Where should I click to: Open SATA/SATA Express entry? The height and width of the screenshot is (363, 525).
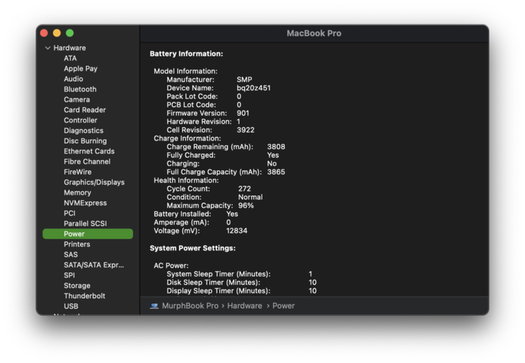[x=93, y=266]
